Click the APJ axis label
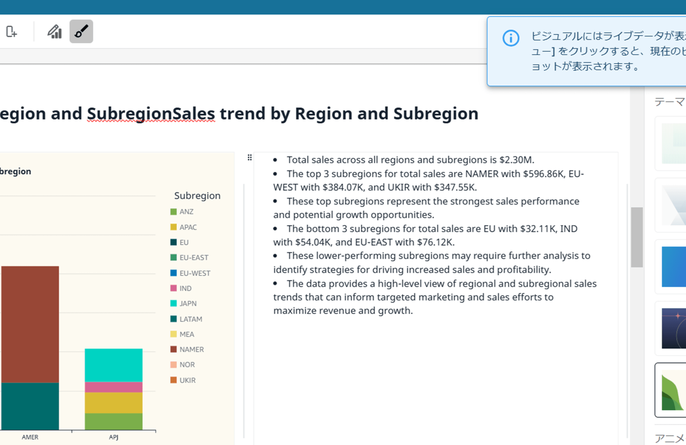This screenshot has height=445, width=686. pos(114,437)
